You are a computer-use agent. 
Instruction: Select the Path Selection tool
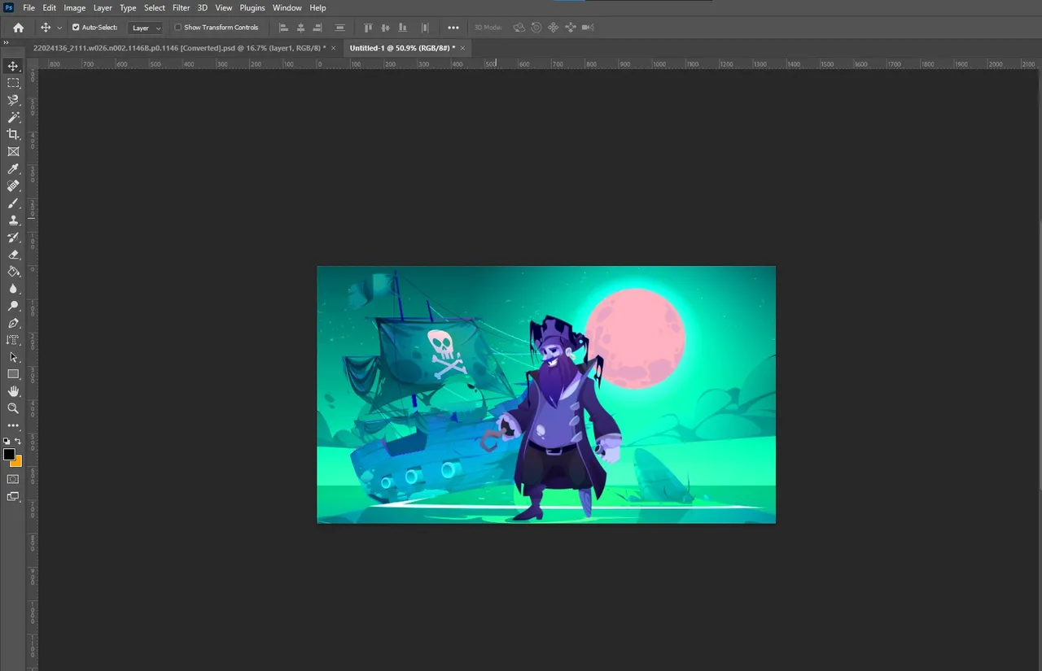click(x=13, y=357)
